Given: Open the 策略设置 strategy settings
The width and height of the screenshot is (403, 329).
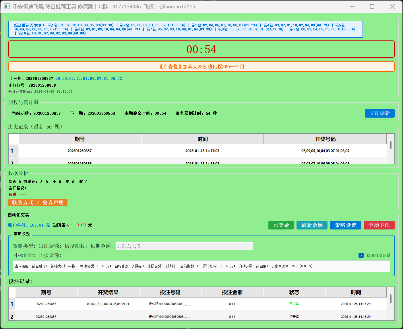Looking at the screenshot, I should click(345, 225).
